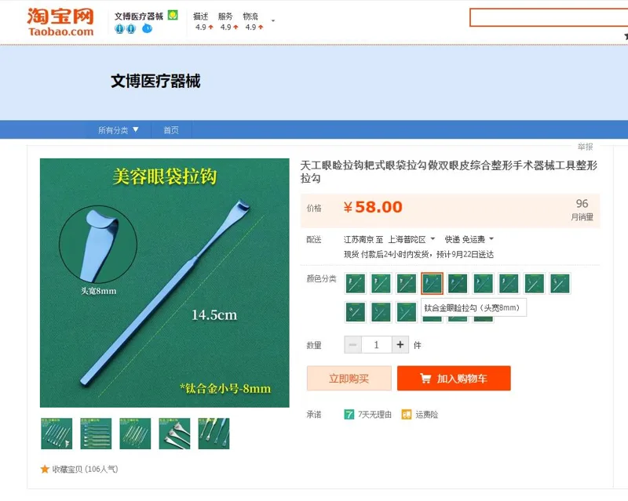Show the third thumbnail below the main image
628x501 pixels.
135,434
